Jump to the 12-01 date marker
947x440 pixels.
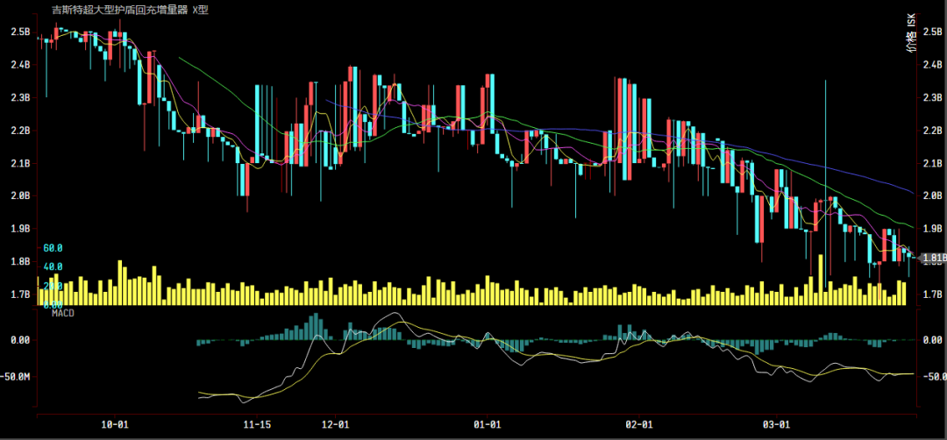(x=335, y=424)
